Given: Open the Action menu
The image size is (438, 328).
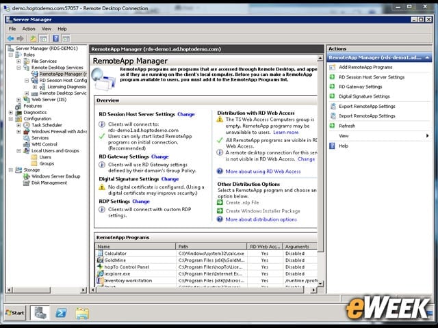Looking at the screenshot, I should pyautogui.click(x=29, y=29).
